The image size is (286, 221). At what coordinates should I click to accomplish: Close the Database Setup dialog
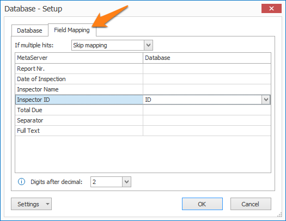tap(271, 8)
